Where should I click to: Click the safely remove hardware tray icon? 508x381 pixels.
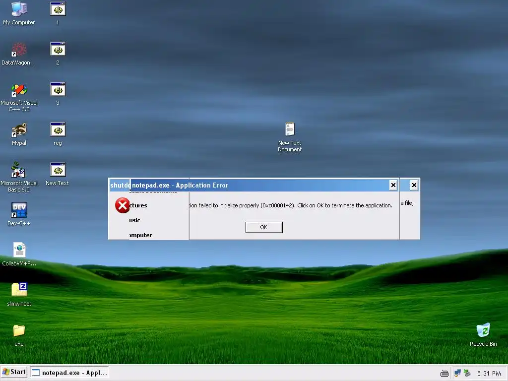click(x=467, y=373)
